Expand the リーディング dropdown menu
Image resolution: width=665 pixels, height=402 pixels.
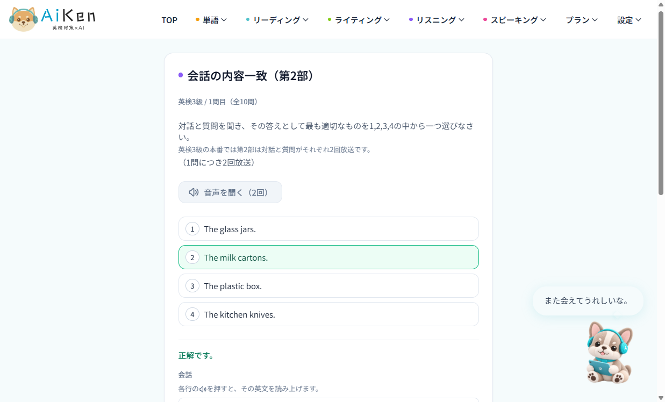[277, 20]
